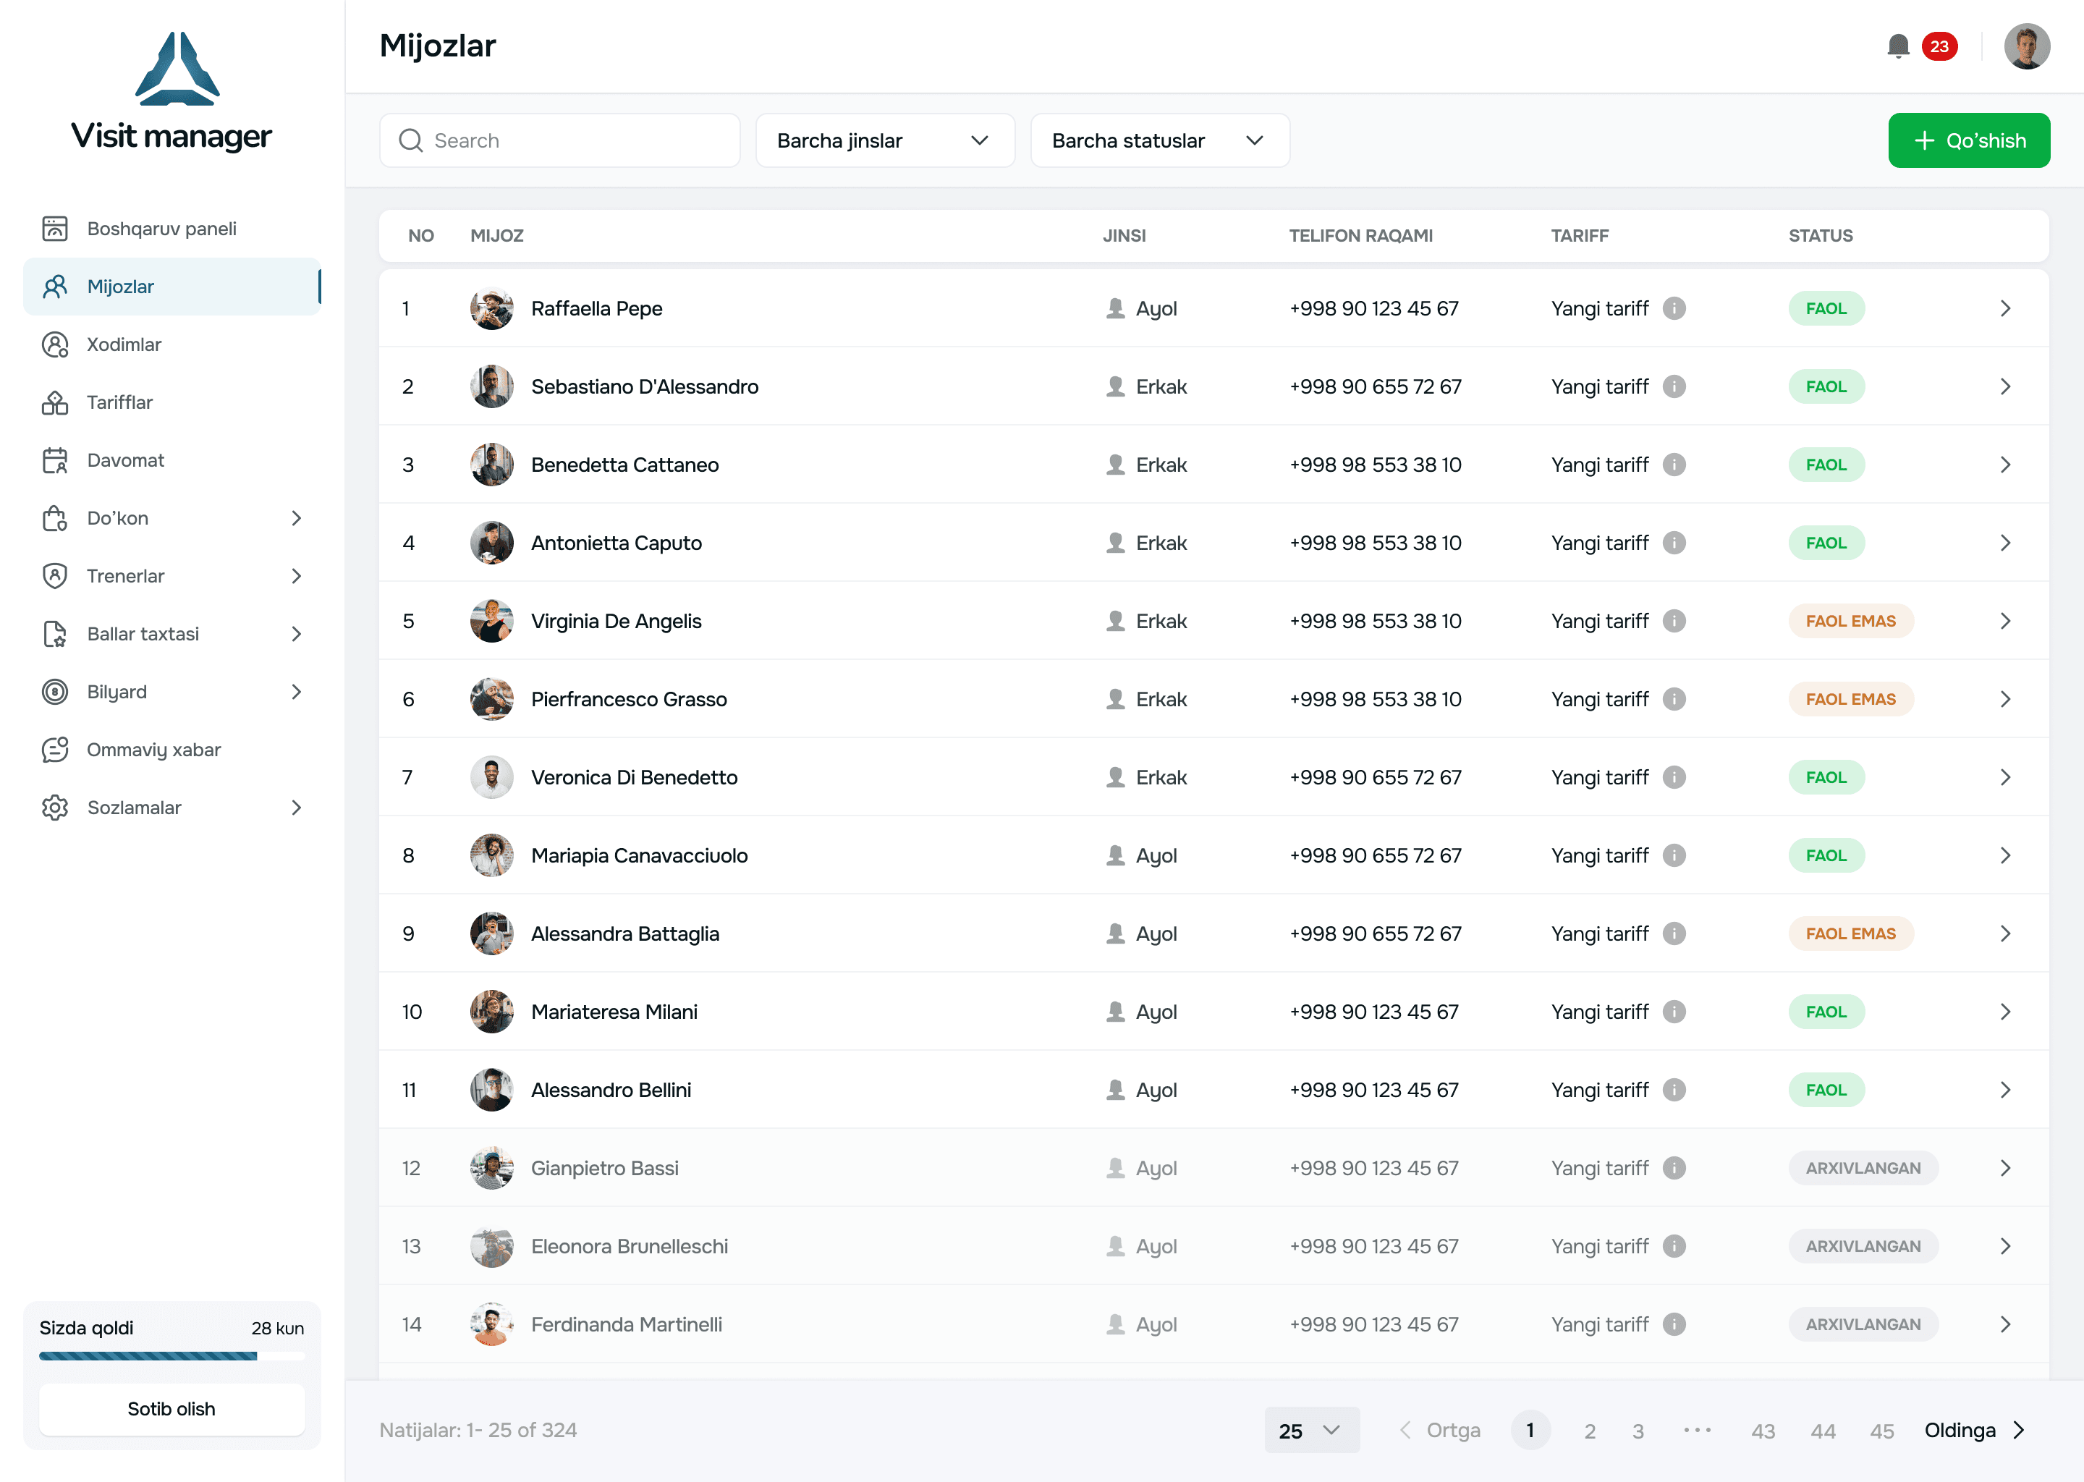Open row arrow for Ferdinanda Martinelli
This screenshot has width=2084, height=1482.
pos(2004,1324)
